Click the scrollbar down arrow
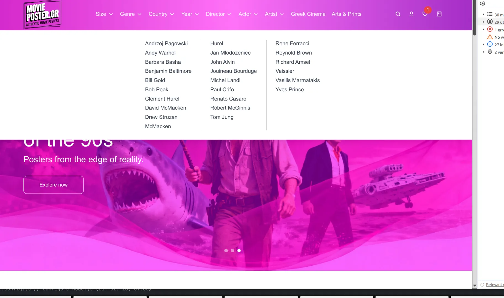This screenshot has height=298, width=504. (474, 286)
